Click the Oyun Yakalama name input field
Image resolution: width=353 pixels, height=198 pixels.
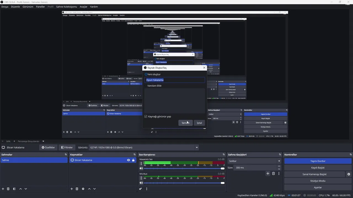175,80
